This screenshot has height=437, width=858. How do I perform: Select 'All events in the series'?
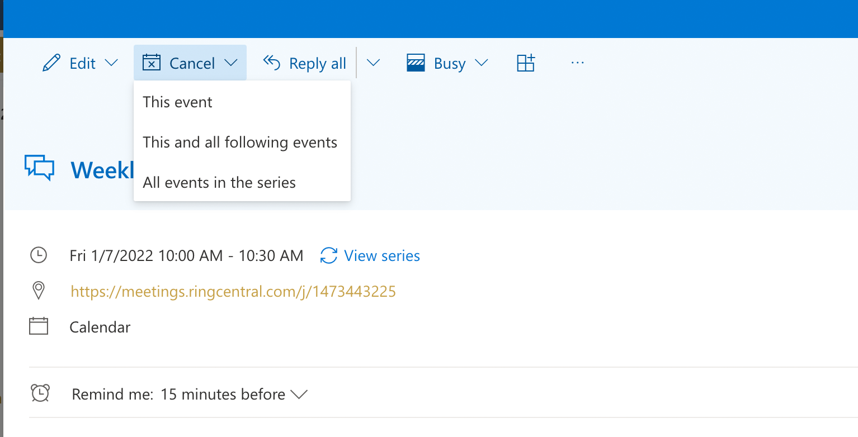pos(242,183)
